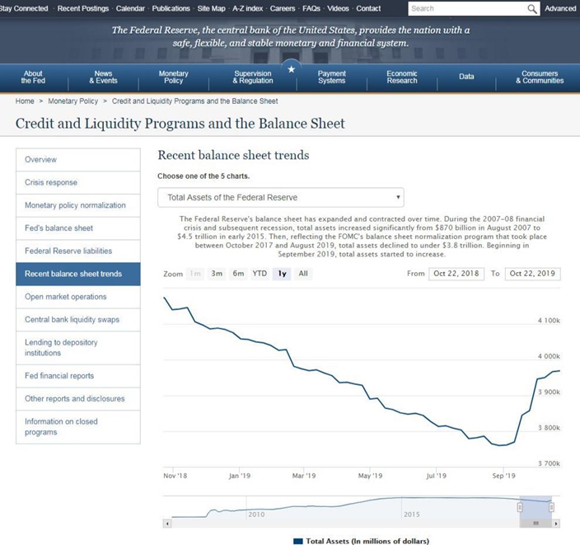Select the 6m zoom range

click(x=238, y=274)
